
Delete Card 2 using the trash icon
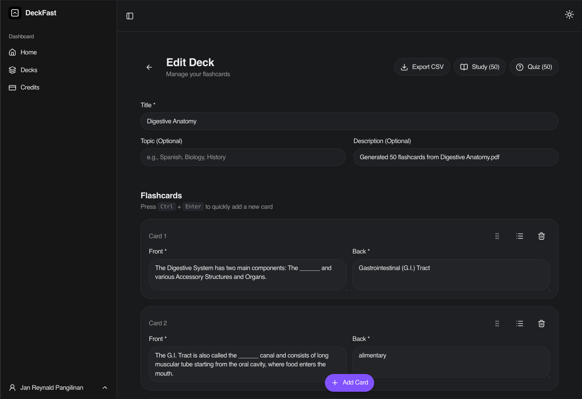point(541,324)
